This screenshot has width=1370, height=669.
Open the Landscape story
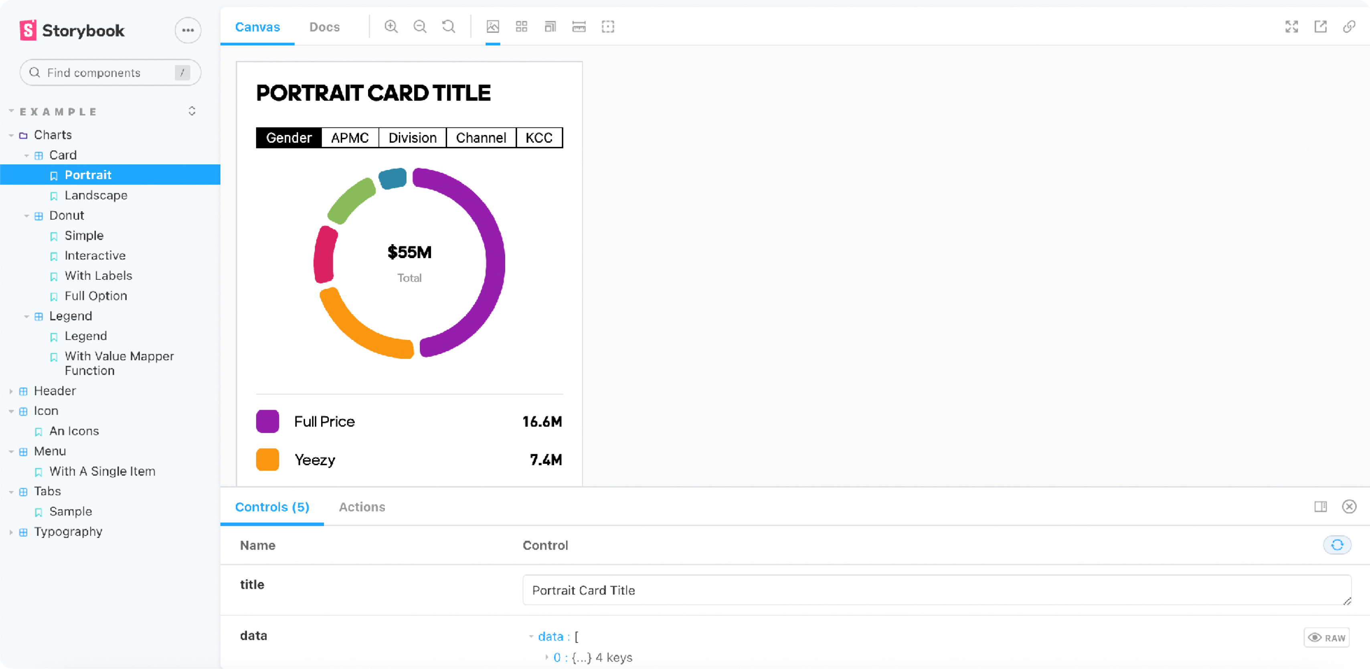click(x=96, y=195)
